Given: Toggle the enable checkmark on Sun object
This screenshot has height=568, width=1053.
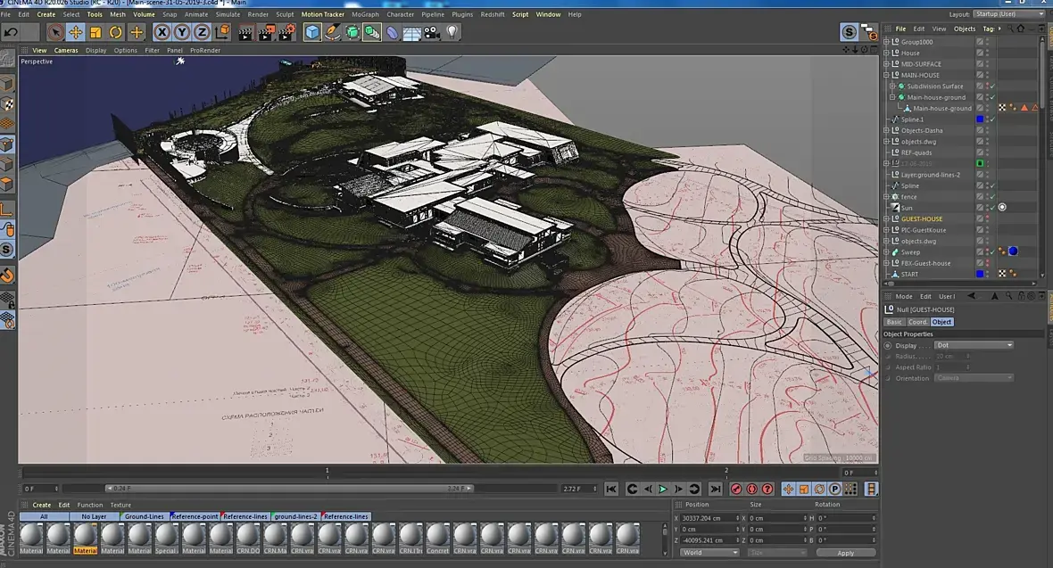Looking at the screenshot, I should point(992,208).
